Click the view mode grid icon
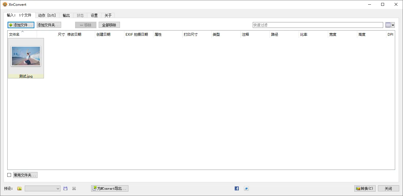The width and height of the screenshot is (403, 196). coord(388,25)
